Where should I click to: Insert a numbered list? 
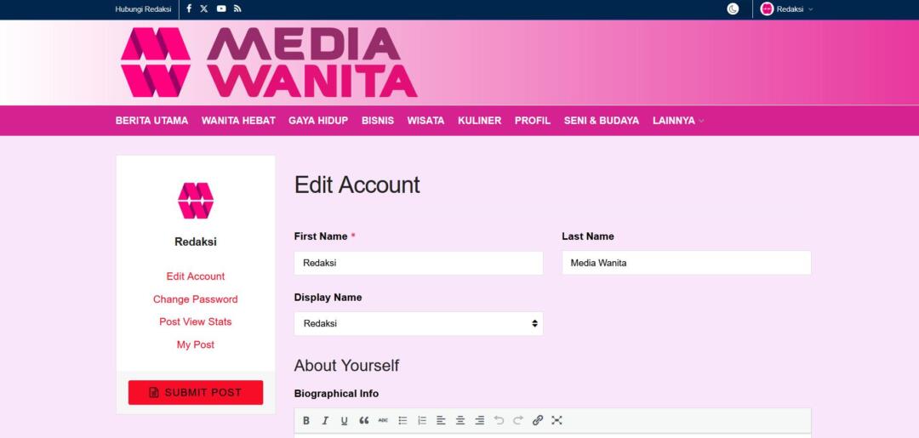click(422, 420)
